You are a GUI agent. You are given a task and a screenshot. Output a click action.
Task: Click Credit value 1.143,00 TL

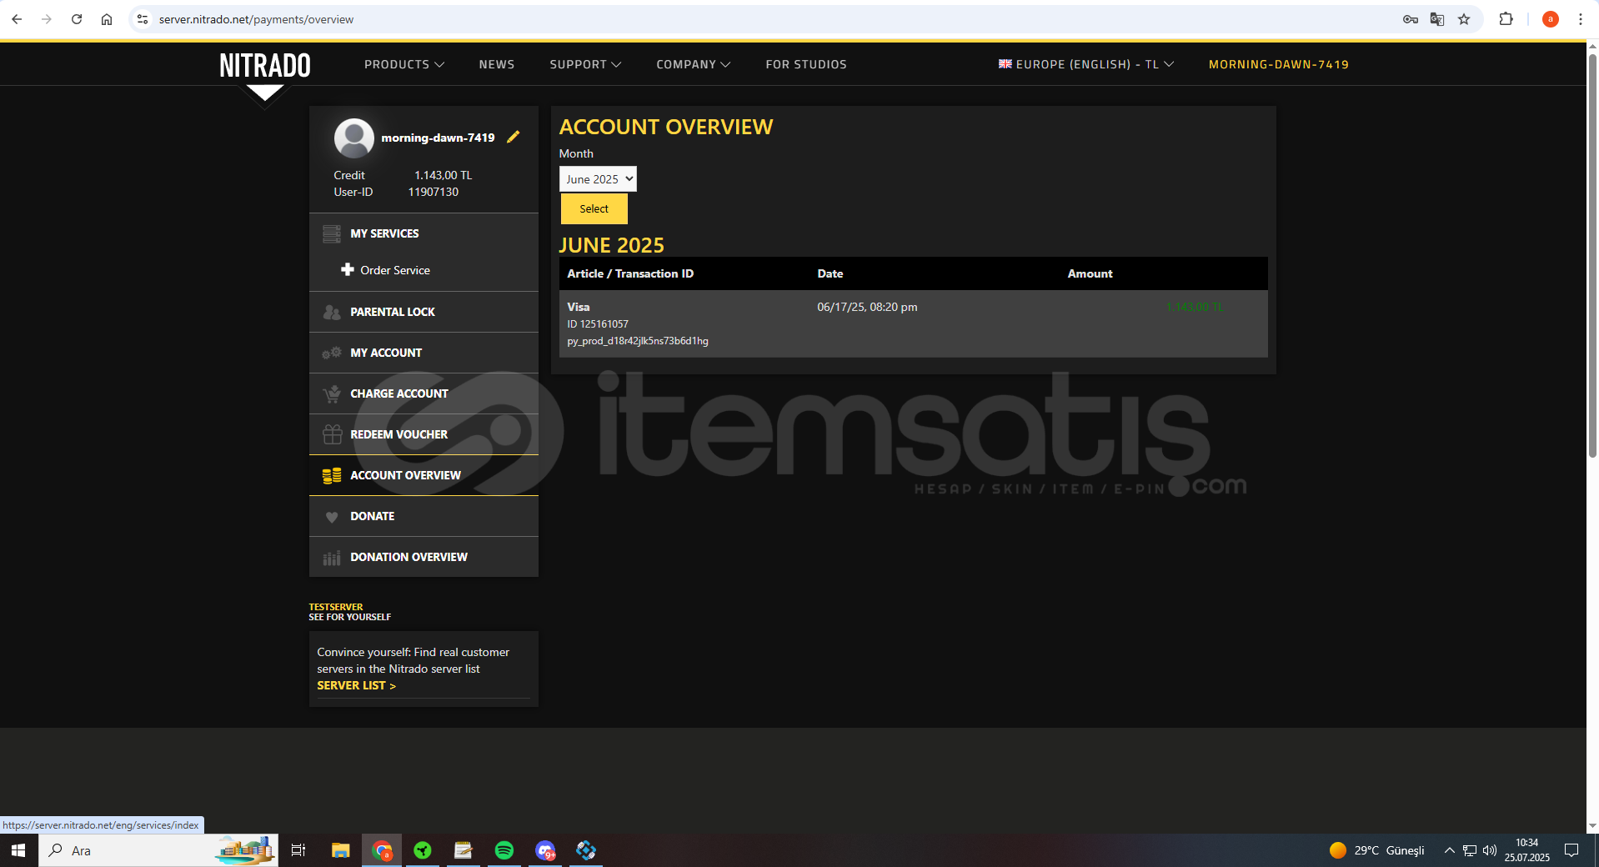tap(443, 175)
